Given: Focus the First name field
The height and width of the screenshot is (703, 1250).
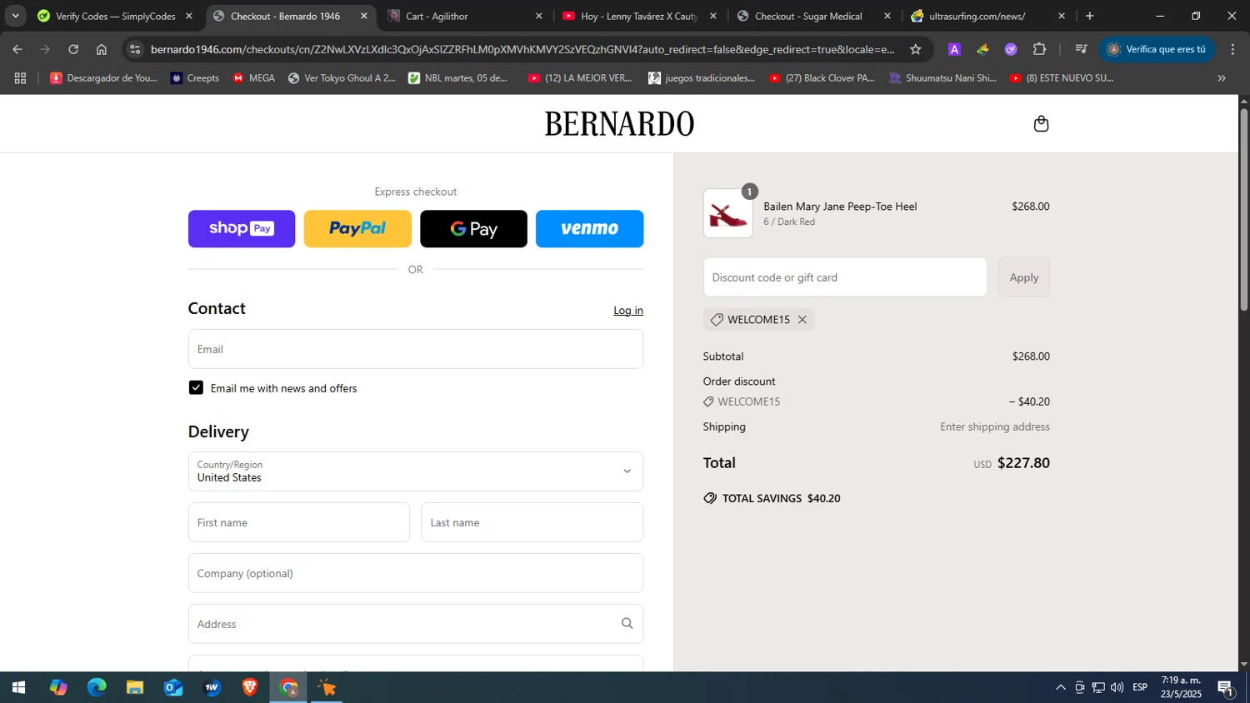Looking at the screenshot, I should tap(299, 522).
